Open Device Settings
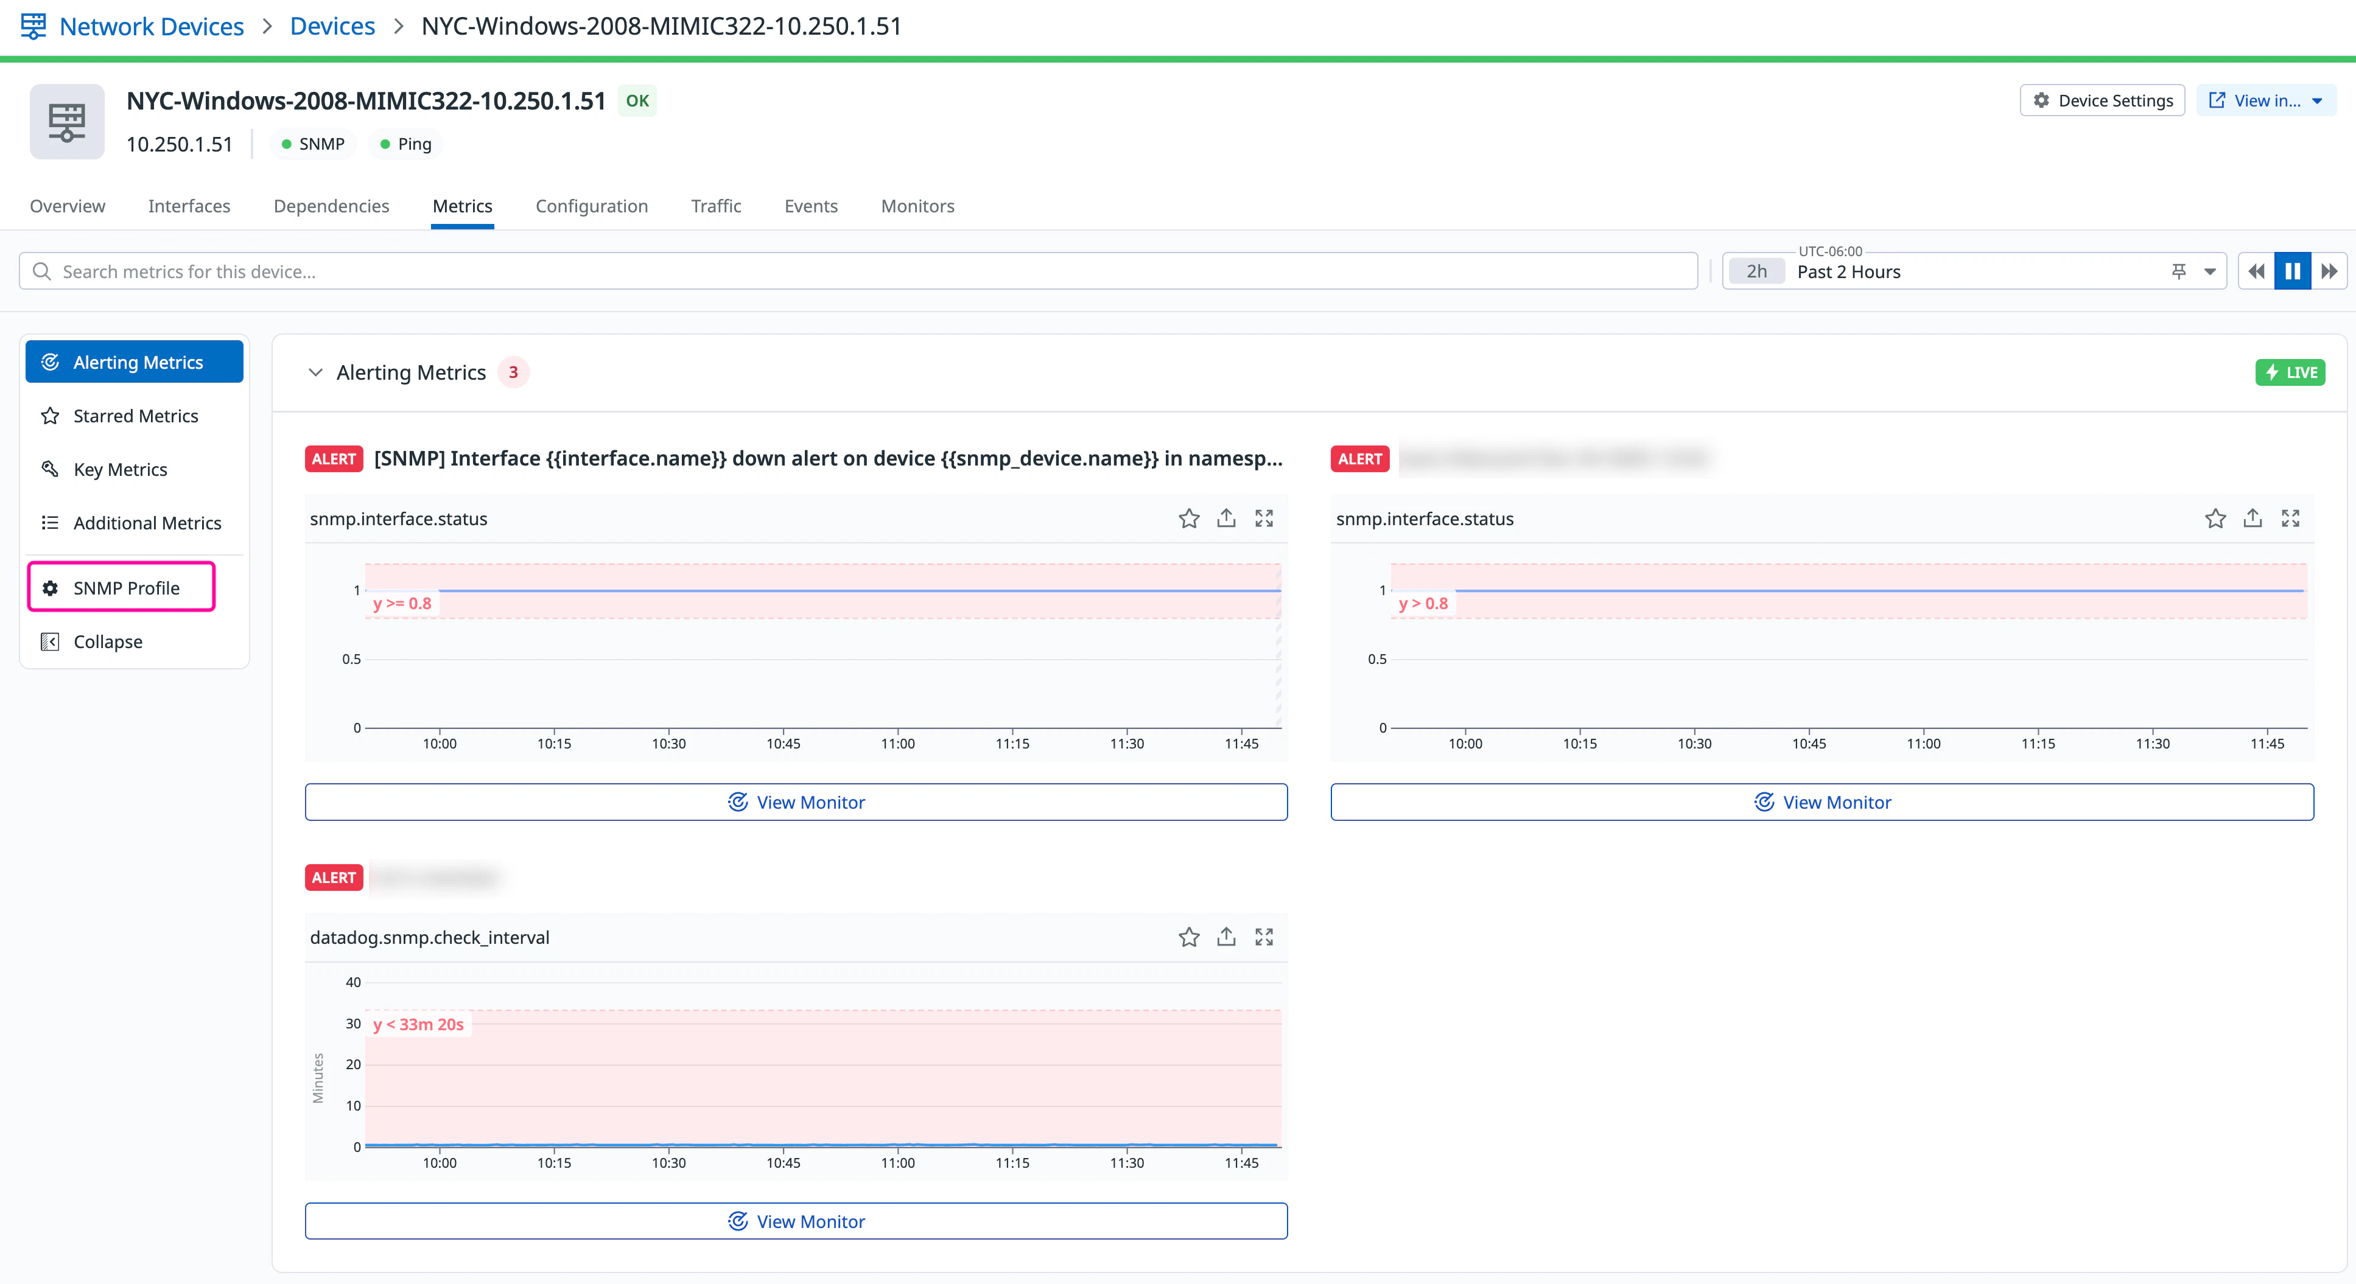Viewport: 2356px width, 1284px height. point(2102,100)
